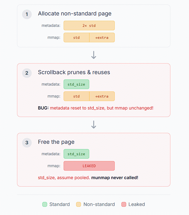Click the red LEAKED mmap block
The width and height of the screenshot is (189, 215).
coord(89,166)
